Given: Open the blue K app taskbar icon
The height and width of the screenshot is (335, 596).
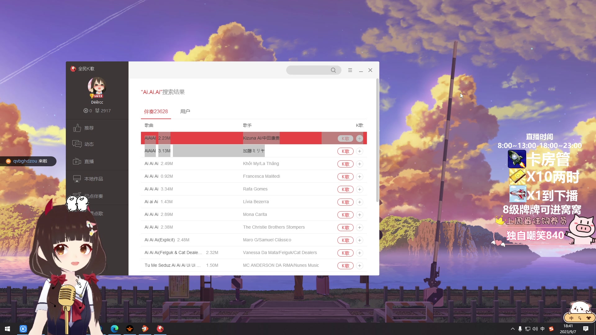Looking at the screenshot, I should point(23,329).
